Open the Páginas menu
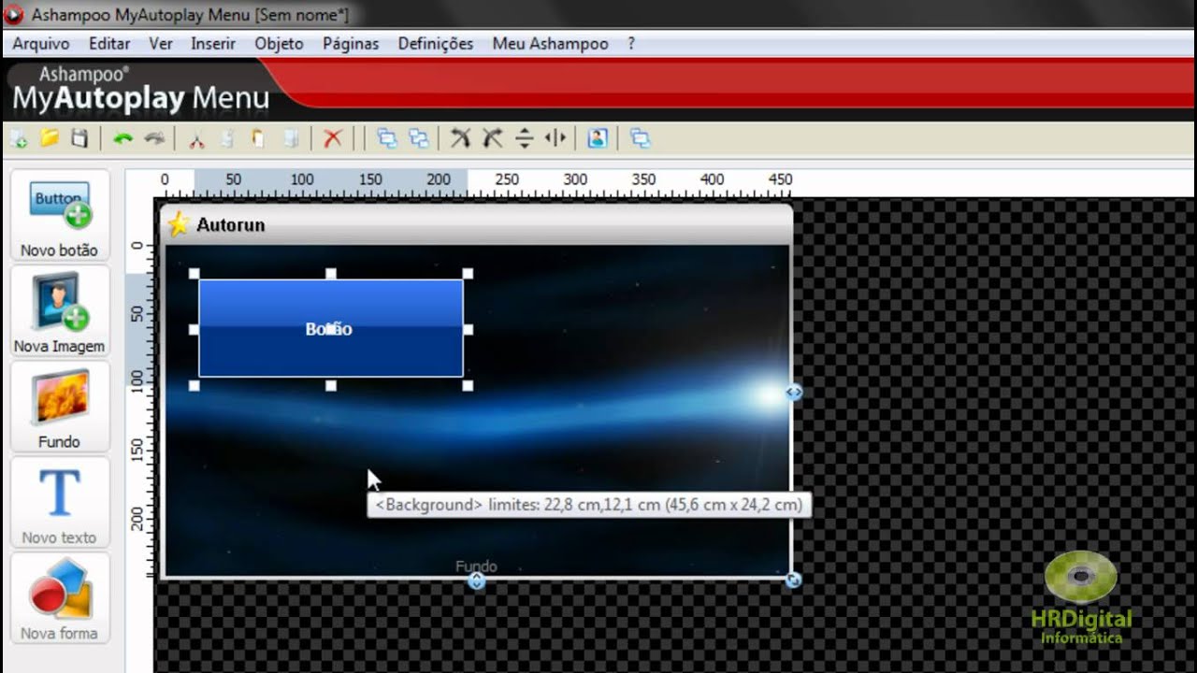The width and height of the screenshot is (1197, 673). click(351, 44)
